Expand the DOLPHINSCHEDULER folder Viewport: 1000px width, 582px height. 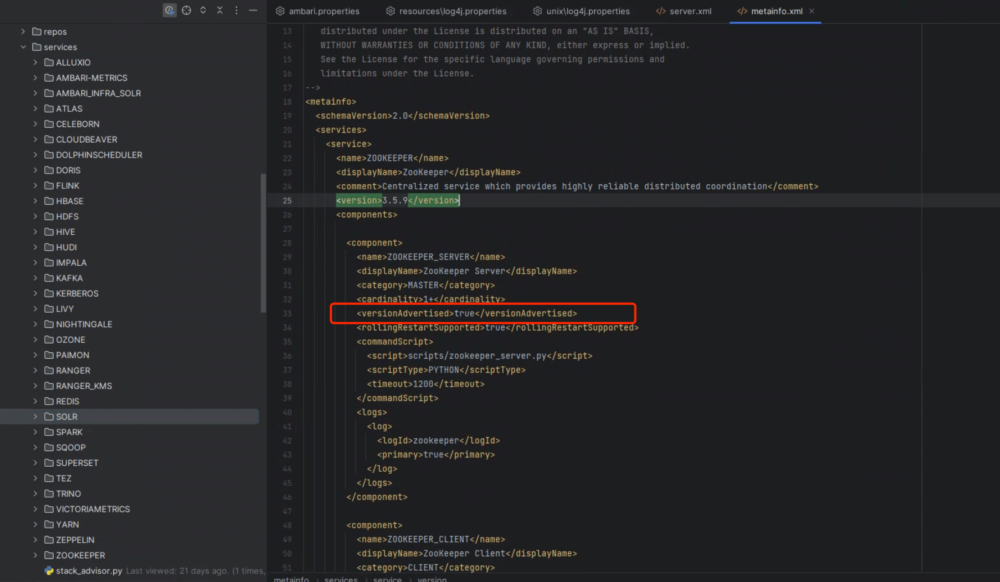click(35, 155)
